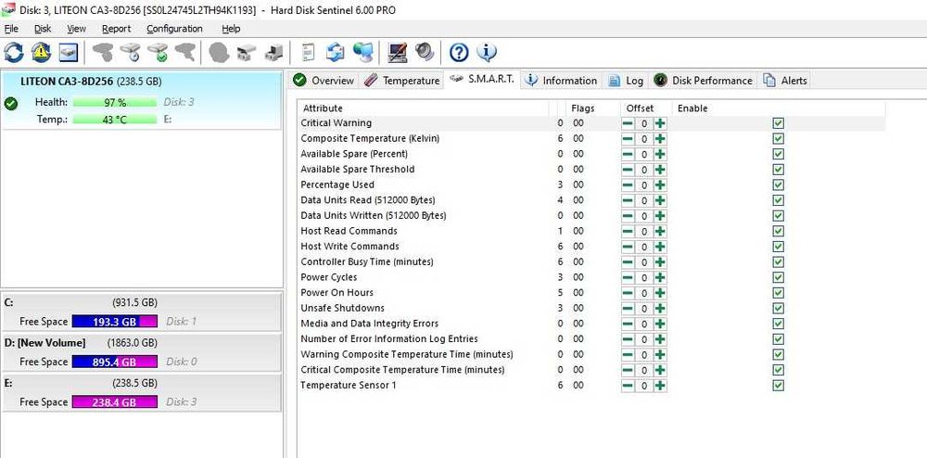Select the Number of Error Information Log Entries row

pyautogui.click(x=591, y=338)
